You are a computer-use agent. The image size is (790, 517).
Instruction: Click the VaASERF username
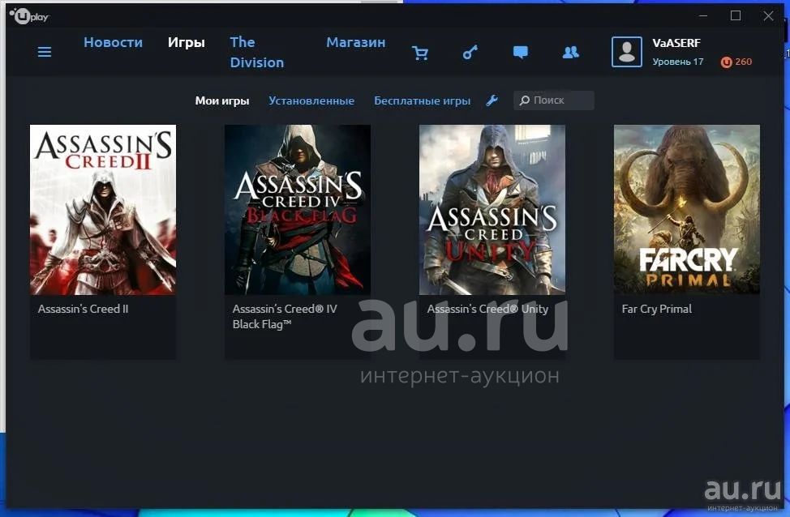(676, 43)
